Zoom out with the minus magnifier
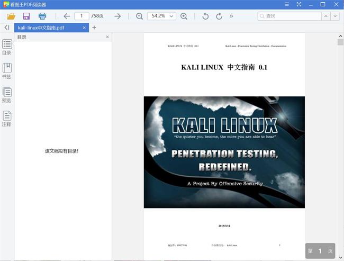 139,16
